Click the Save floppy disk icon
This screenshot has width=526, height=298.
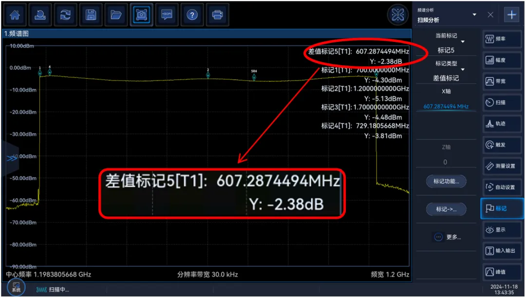pos(91,15)
